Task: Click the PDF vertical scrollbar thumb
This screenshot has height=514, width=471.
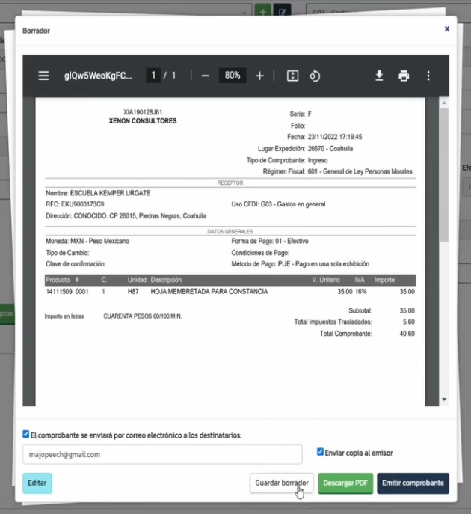Action: click(x=443, y=172)
